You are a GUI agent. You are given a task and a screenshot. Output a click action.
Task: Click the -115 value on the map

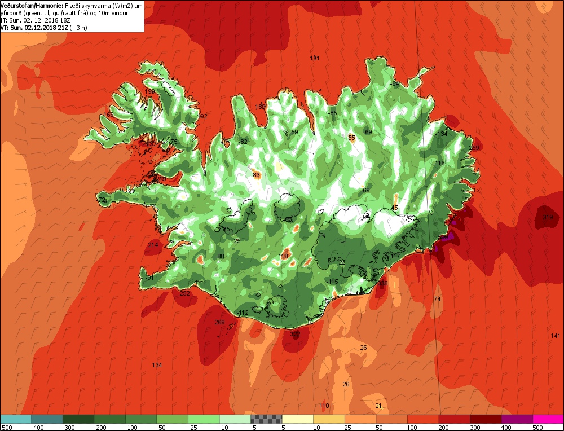click(332, 282)
